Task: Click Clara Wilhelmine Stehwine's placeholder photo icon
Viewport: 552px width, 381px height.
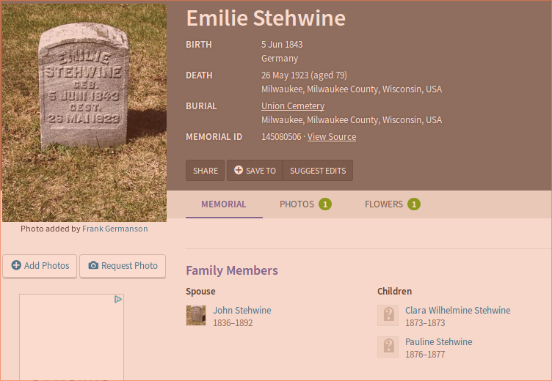Action: click(388, 315)
